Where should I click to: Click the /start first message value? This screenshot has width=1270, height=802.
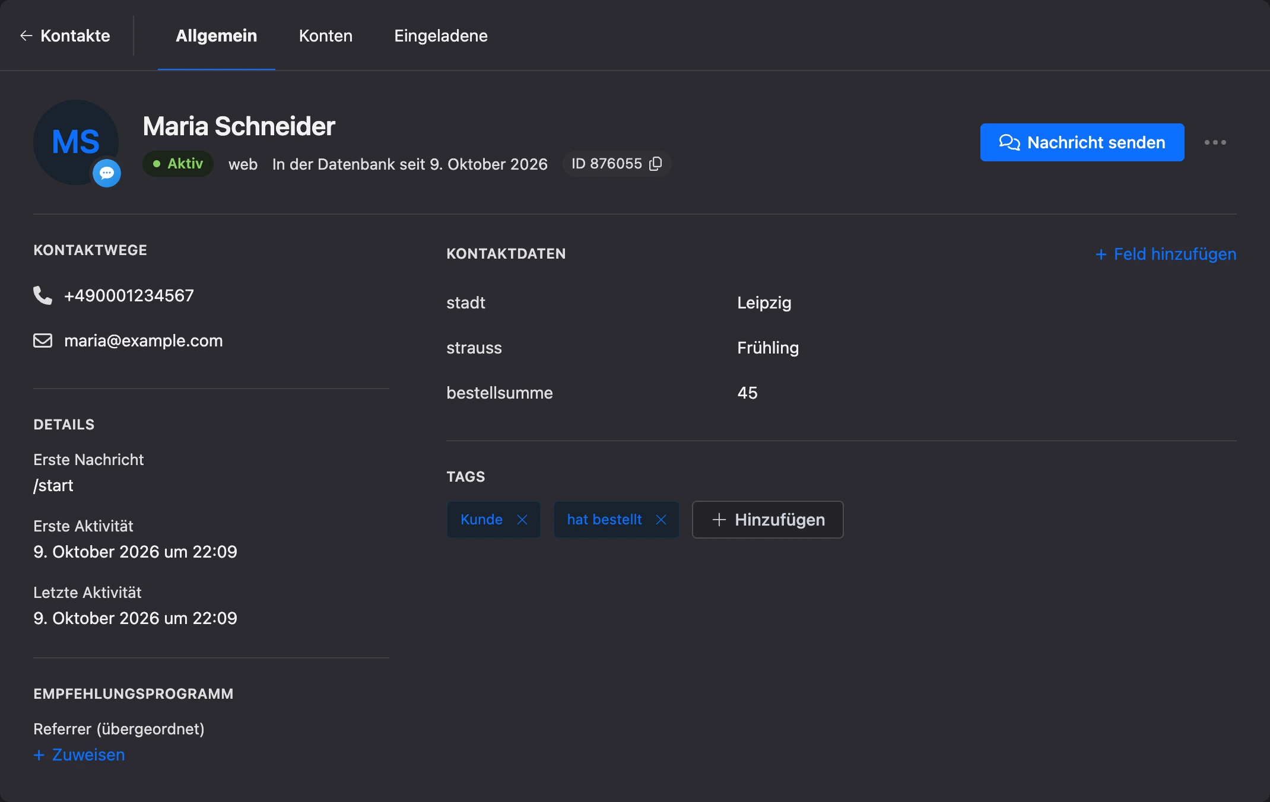[53, 485]
